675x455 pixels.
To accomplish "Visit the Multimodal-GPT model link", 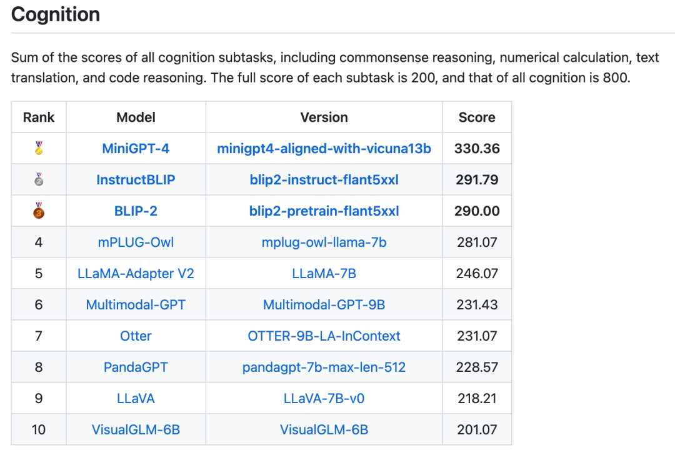I will (x=136, y=305).
